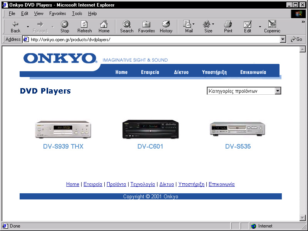Select Home in the blue navigation bar
The image size is (308, 231).
[x=121, y=72]
